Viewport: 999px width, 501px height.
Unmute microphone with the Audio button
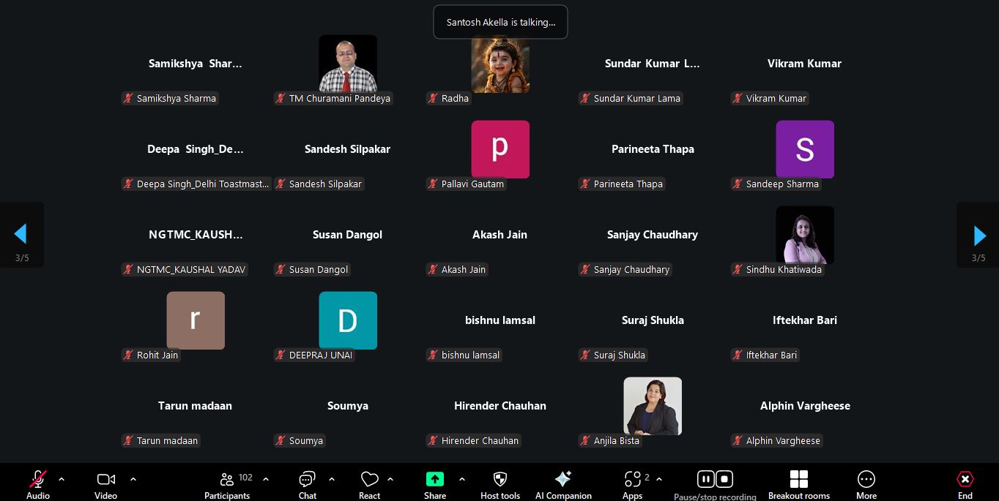[x=38, y=479]
